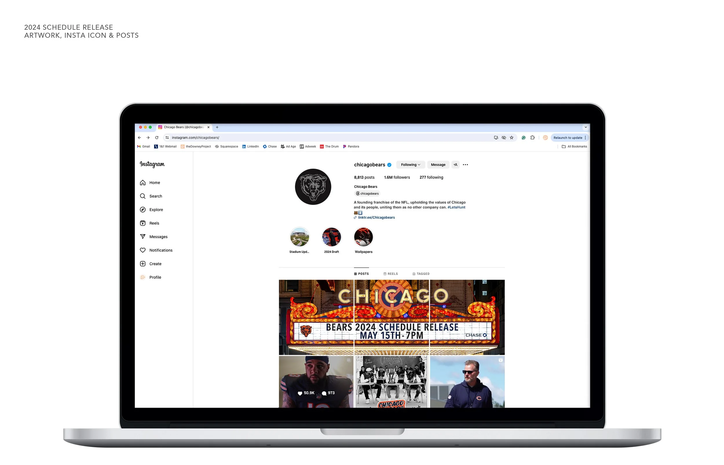Screen dimensions: 724x465
Task: Expand the tab search dropdown arrow
Action: click(586, 127)
